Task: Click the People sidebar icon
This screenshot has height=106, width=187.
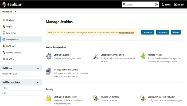Action: point(4,26)
